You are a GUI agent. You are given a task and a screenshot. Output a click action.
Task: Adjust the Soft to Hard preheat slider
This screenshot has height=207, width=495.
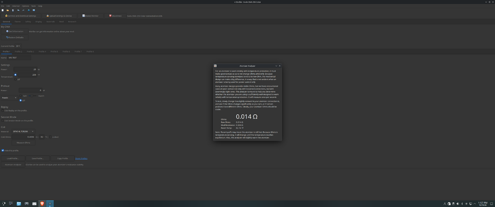coord(33,96)
